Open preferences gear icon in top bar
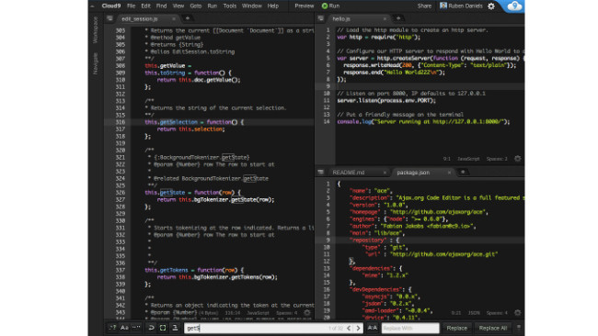Screen dimensions: 598x336 (x=491, y=6)
